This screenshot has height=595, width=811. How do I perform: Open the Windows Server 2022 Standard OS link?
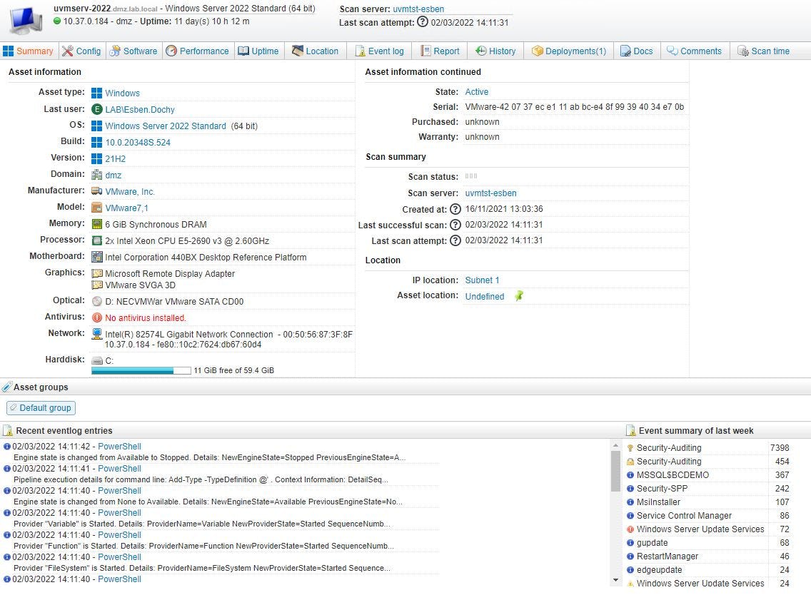166,126
